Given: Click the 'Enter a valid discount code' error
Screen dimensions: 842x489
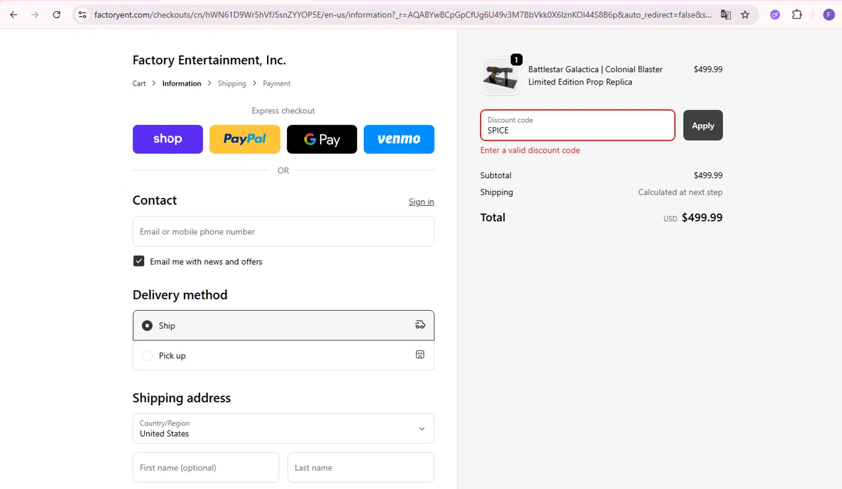Looking at the screenshot, I should coord(530,150).
